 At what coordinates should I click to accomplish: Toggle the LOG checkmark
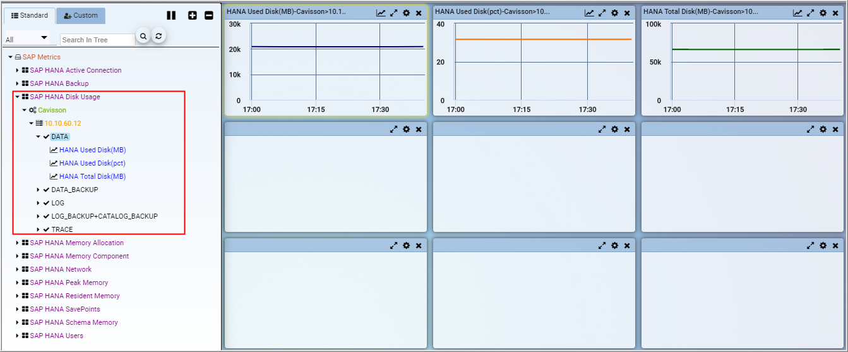[x=46, y=203]
